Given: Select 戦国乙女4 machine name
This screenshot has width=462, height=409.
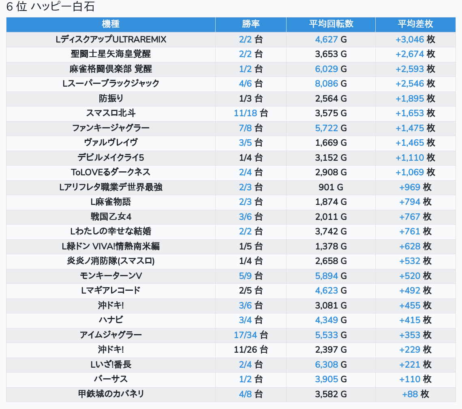Looking at the screenshot, I should click(111, 217).
